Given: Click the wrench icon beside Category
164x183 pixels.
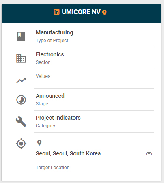Looking at the screenshot, I should click(x=21, y=122).
